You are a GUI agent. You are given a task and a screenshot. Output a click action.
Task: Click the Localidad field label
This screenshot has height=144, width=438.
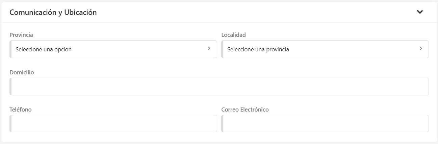pos(234,35)
